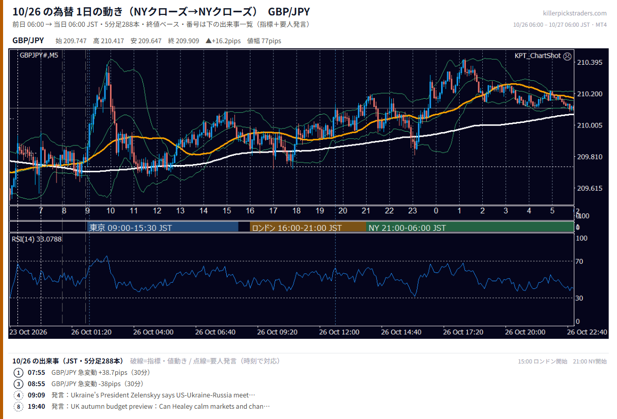Click the circled number 1 event marker

coord(19,372)
